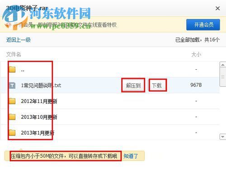Viewport: 226px width, 173px height.
Task: Click the folder icon for 2013年1月更新
Action: [x=12, y=133]
